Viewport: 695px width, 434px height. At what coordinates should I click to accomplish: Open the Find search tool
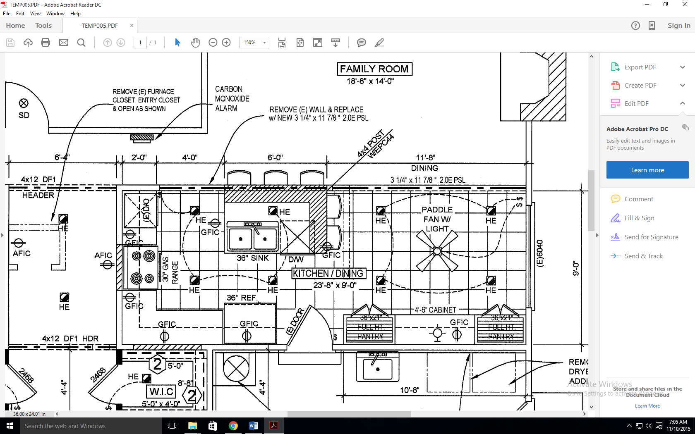tap(81, 43)
